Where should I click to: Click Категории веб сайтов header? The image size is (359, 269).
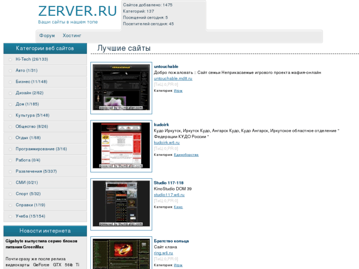pyautogui.click(x=45, y=48)
